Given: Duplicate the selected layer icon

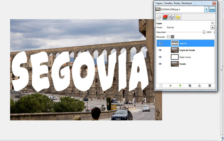Looking at the screenshot, I should point(190,86).
